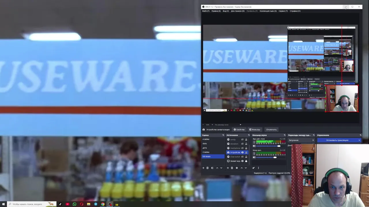Open the Затухание transition dropdown
Viewport: 369px width, 207px height.
(x=301, y=140)
